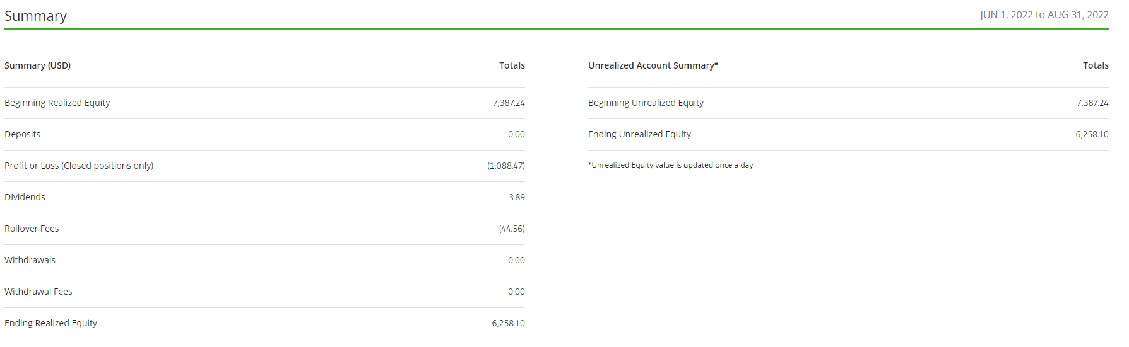Select the Dividends row label
The height and width of the screenshot is (347, 1129).
click(25, 197)
